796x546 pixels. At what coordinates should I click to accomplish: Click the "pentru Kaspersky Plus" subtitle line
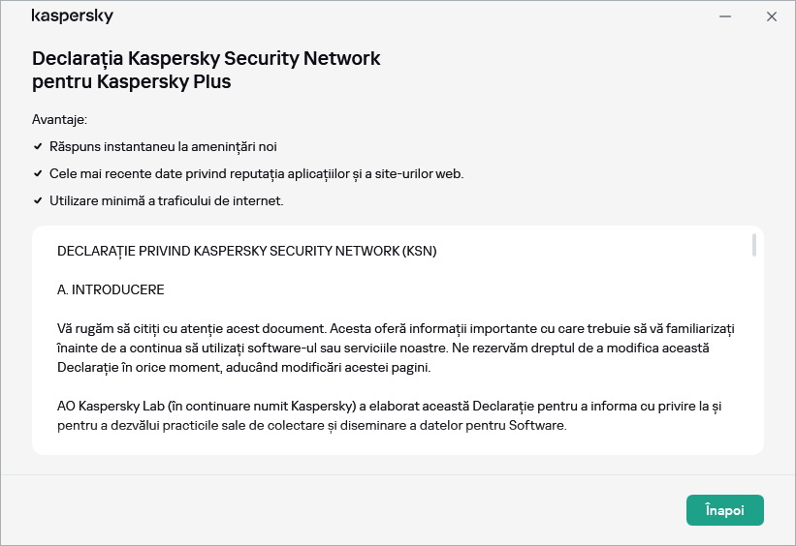tap(132, 81)
